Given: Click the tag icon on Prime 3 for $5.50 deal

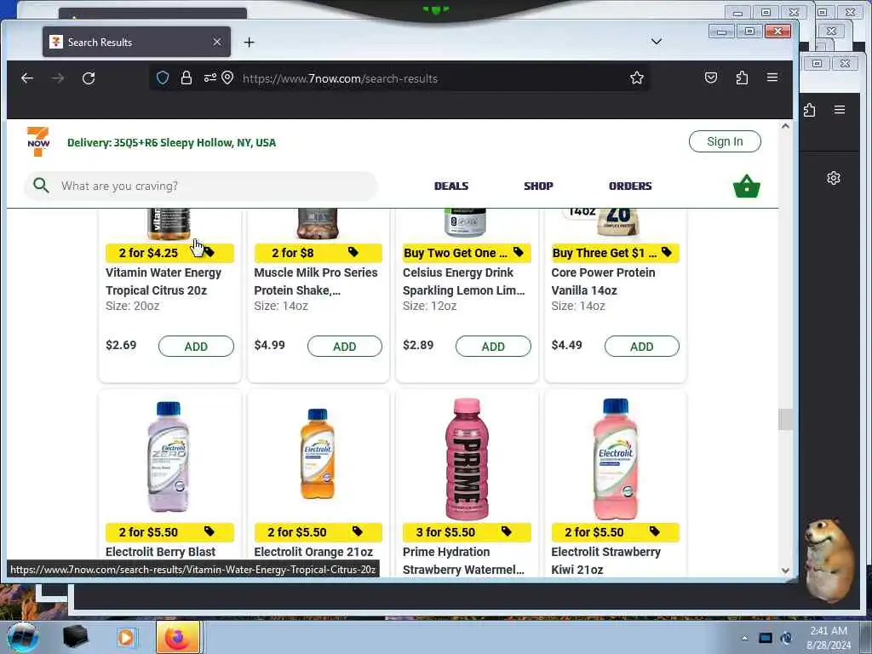Looking at the screenshot, I should [506, 531].
